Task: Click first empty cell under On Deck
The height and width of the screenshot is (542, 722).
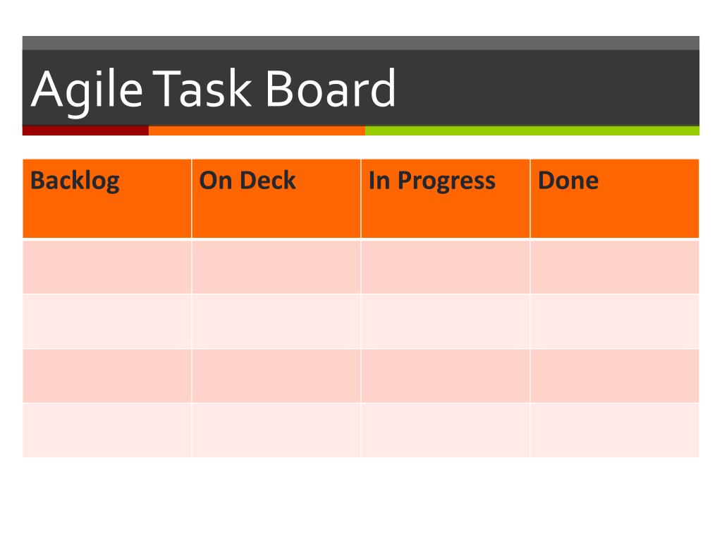Action: click(276, 267)
